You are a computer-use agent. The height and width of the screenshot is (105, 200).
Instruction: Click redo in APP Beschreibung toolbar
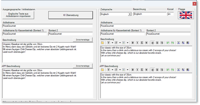pyautogui.click(x=172, y=70)
